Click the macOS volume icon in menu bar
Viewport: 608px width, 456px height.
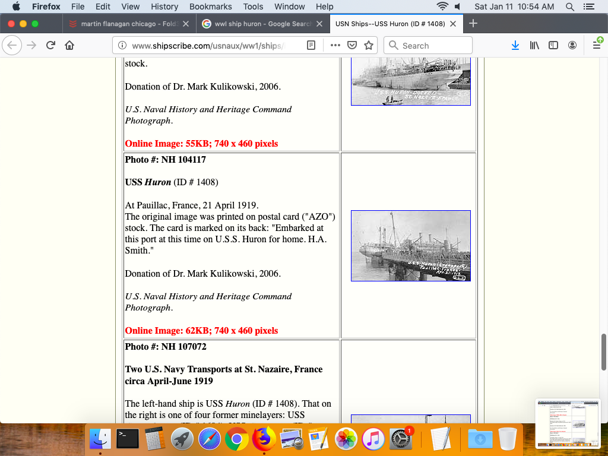458,7
